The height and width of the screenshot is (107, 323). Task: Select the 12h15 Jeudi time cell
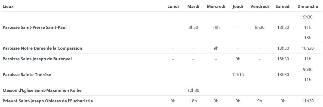click(x=238, y=75)
